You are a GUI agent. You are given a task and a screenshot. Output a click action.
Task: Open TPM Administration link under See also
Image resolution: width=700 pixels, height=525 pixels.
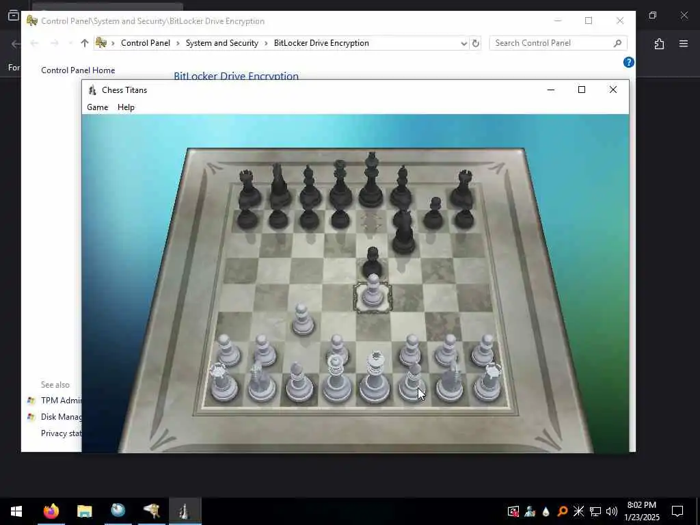coord(61,401)
